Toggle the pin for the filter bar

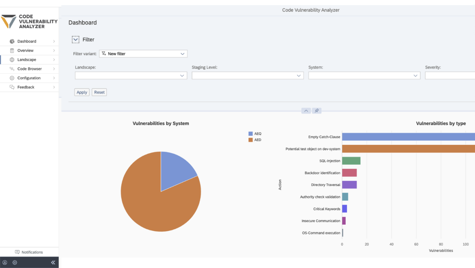coord(316,110)
